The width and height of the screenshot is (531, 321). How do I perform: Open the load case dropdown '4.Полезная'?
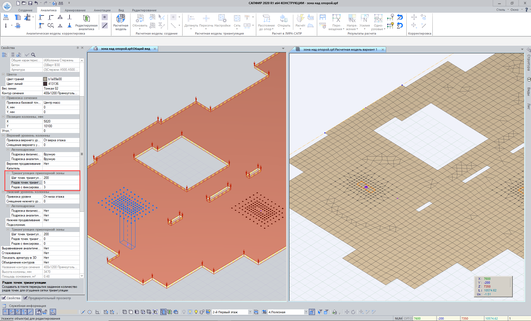(306, 312)
